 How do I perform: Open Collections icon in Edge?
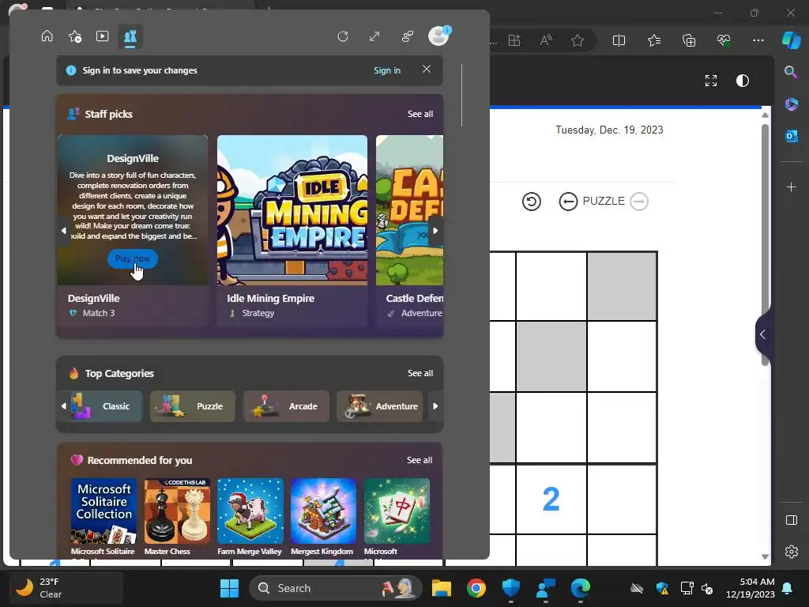tap(689, 40)
